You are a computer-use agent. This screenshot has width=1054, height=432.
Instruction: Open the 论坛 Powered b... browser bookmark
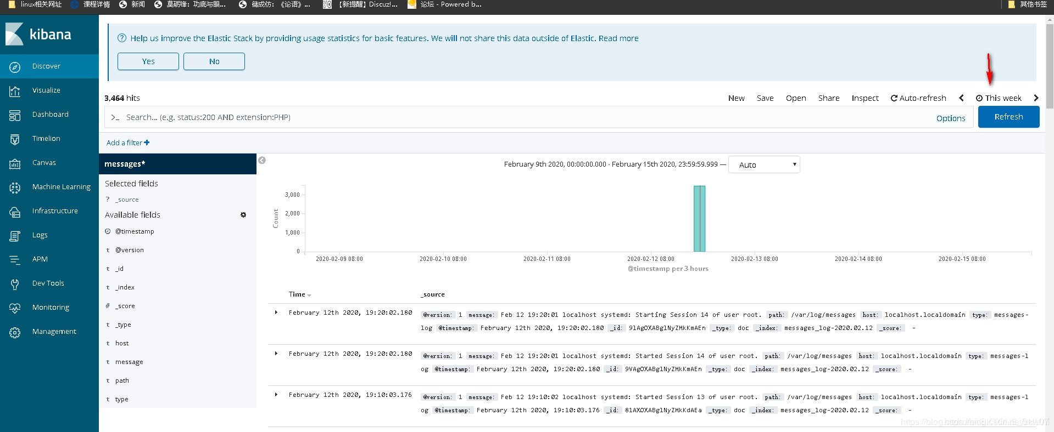tap(445, 4)
